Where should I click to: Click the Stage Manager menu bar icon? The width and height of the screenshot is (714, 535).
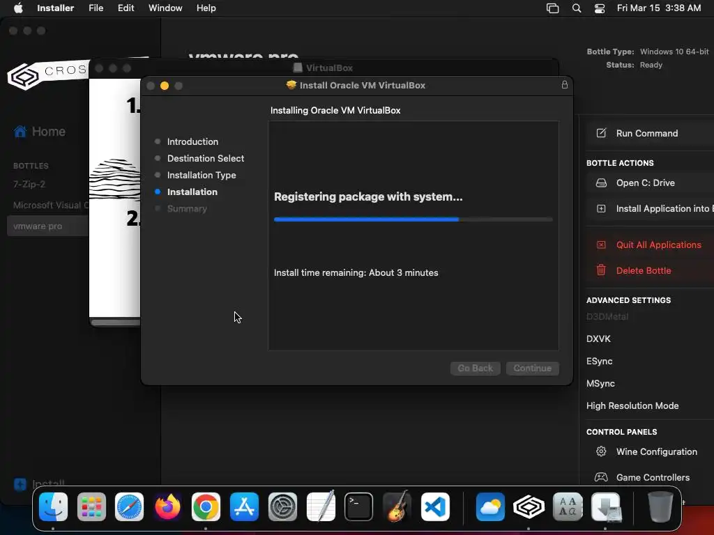point(552,8)
